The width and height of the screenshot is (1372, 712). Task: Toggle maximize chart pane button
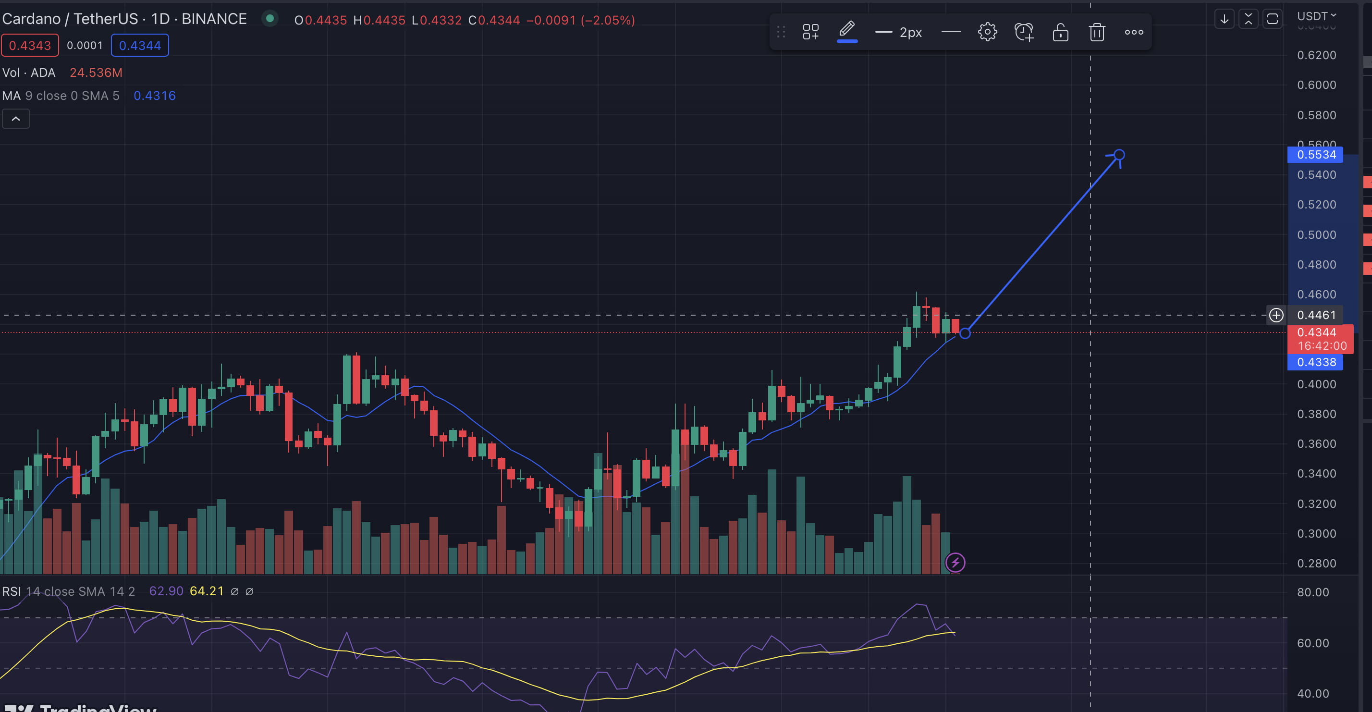coord(1272,20)
